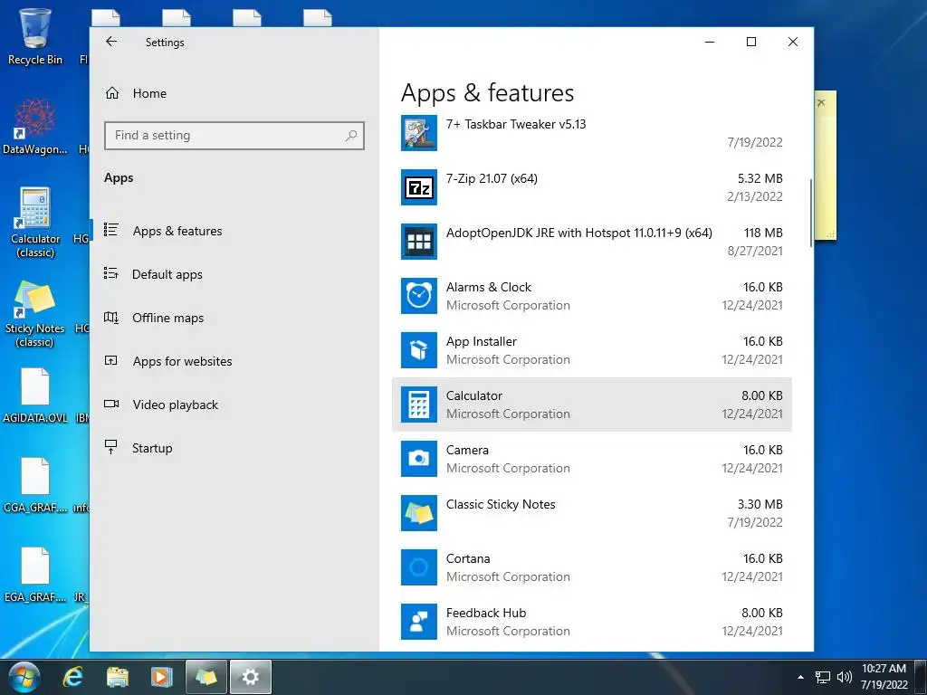Click the Classic Sticky Notes list icon
The image size is (927, 695).
click(418, 514)
